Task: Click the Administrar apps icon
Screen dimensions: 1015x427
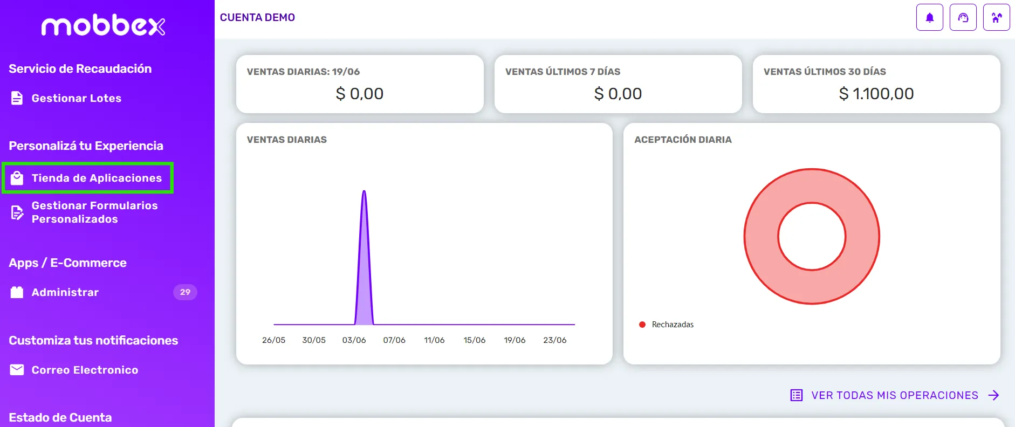Action: pos(17,292)
